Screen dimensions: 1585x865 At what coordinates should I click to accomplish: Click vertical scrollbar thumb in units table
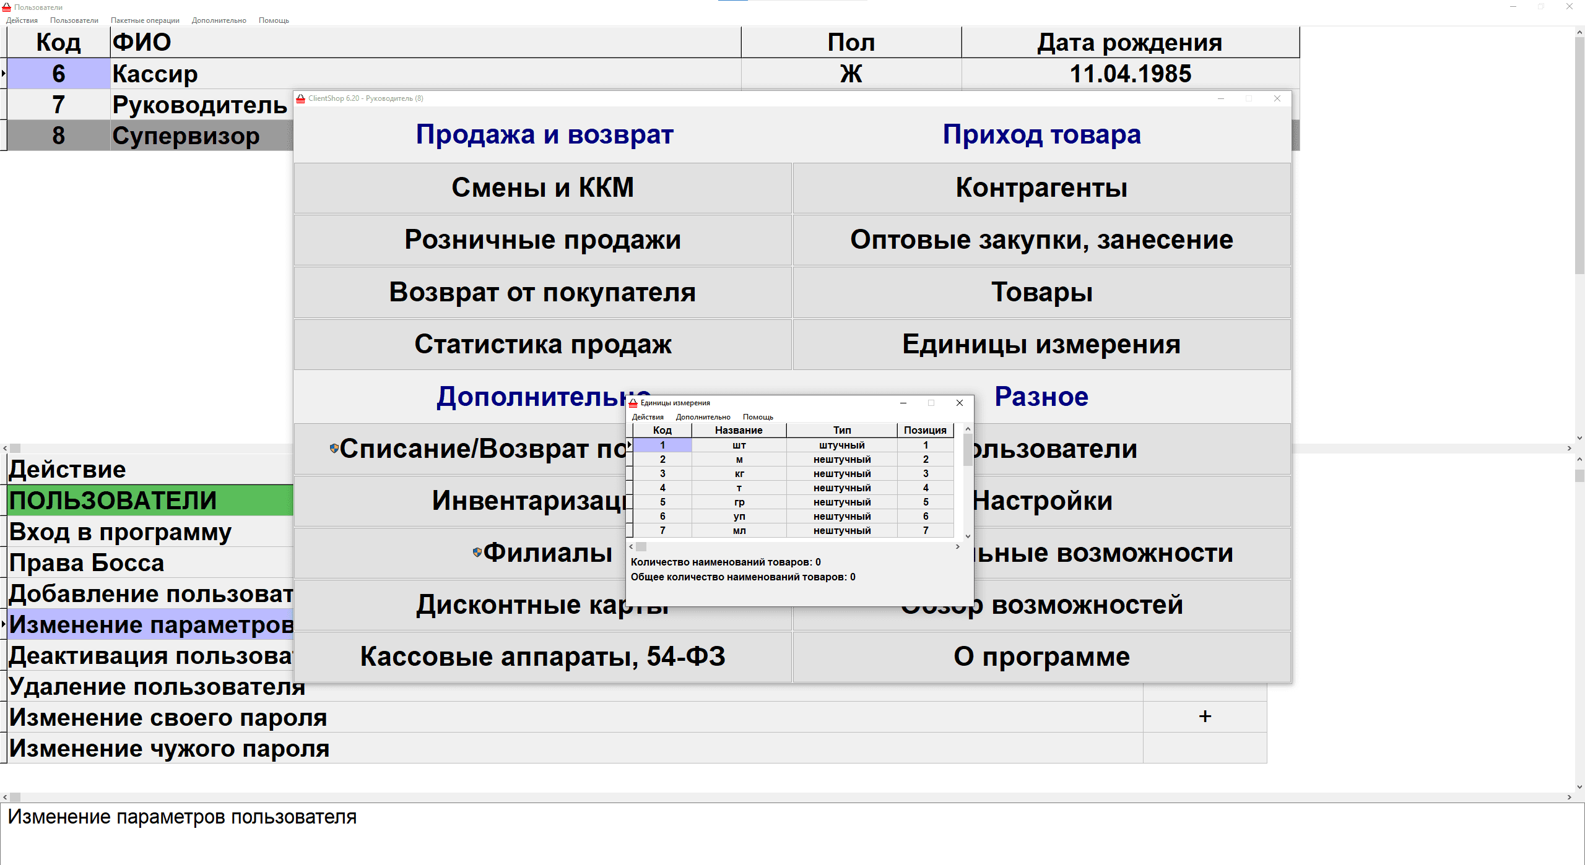click(968, 449)
